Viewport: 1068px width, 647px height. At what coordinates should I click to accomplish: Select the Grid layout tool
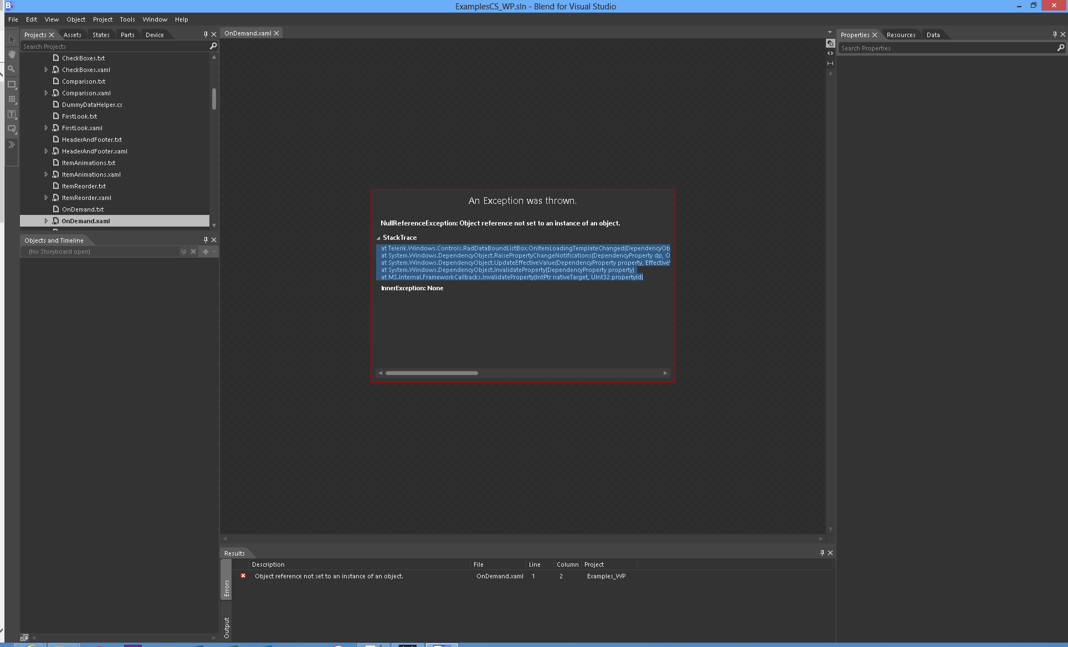pos(12,99)
